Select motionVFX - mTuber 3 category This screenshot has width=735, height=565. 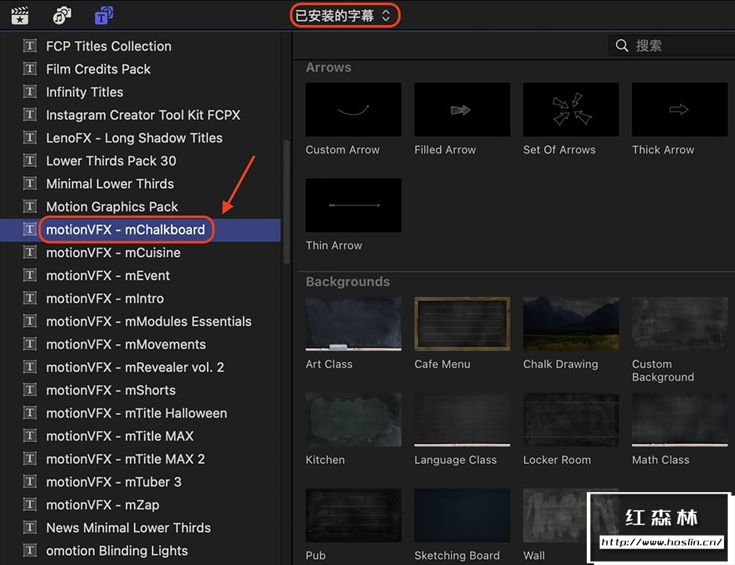[x=114, y=482]
